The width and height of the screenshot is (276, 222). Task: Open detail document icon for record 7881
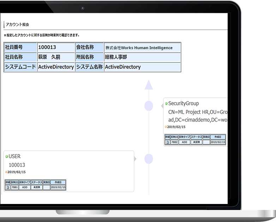click(x=7, y=187)
